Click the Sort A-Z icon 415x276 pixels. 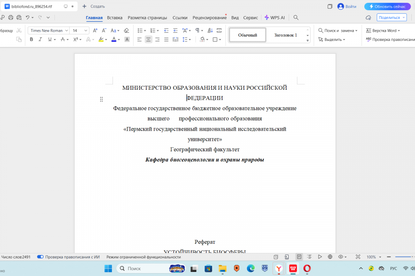tap(210, 30)
